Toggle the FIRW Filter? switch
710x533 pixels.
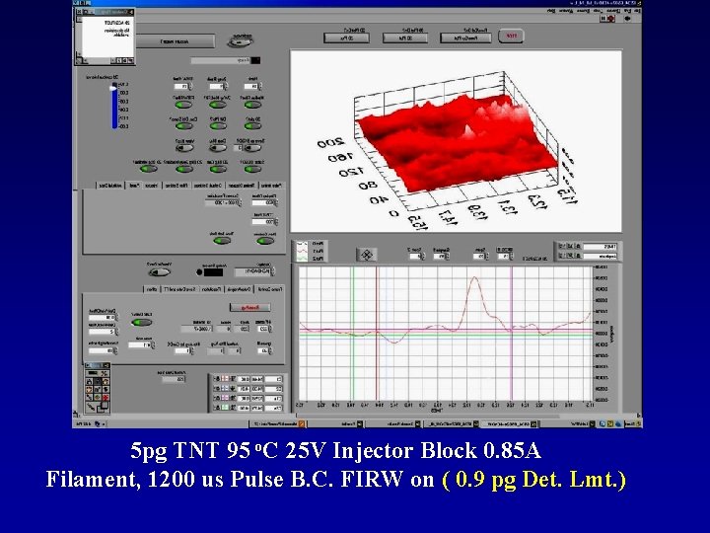pos(183,105)
